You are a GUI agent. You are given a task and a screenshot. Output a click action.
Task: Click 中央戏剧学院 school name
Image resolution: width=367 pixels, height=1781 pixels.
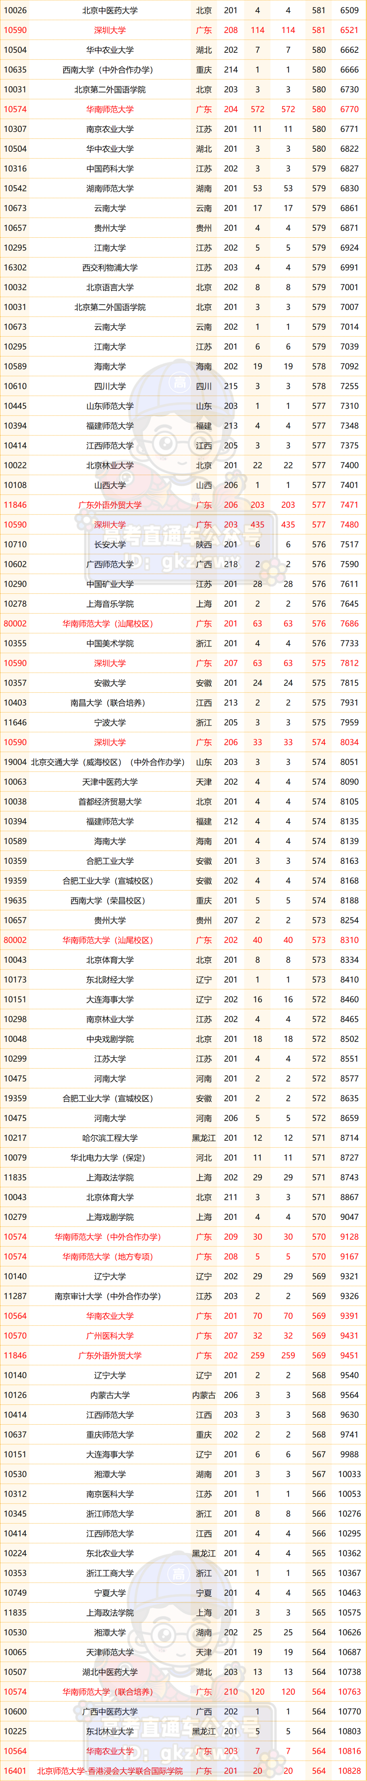110,1040
